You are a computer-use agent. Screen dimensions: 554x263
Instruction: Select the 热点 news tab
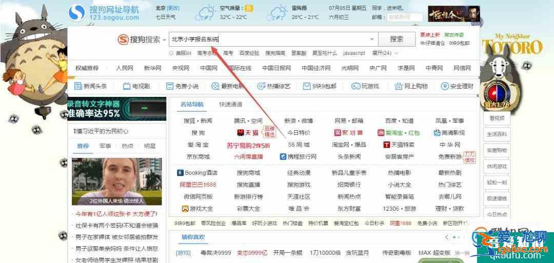coord(128,146)
